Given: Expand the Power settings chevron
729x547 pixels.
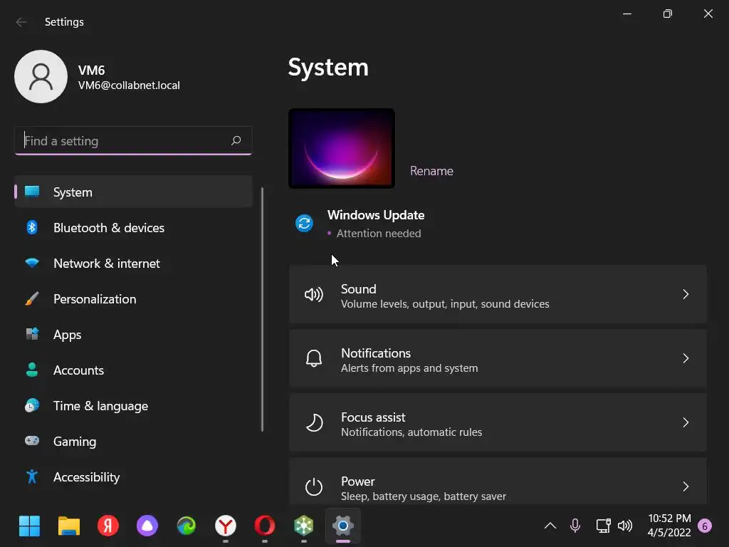Looking at the screenshot, I should pyautogui.click(x=686, y=487).
